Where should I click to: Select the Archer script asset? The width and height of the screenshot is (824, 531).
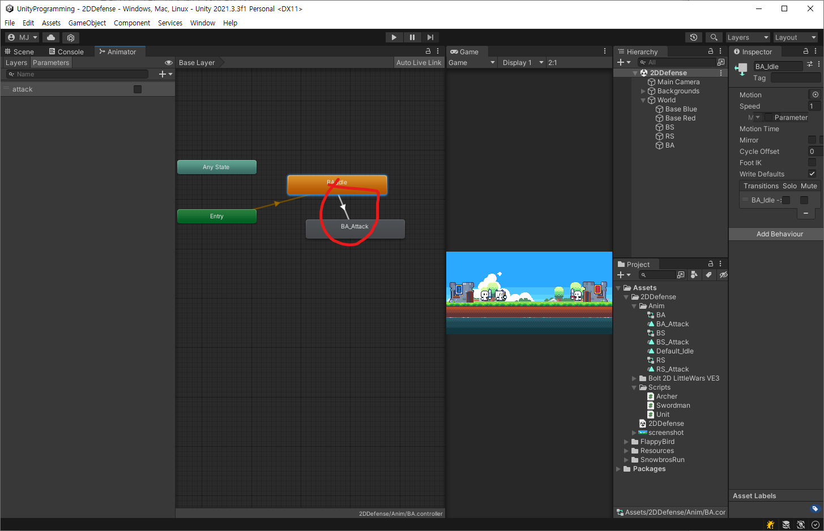667,396
